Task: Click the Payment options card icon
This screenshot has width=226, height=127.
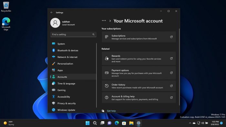Action: click(107, 73)
